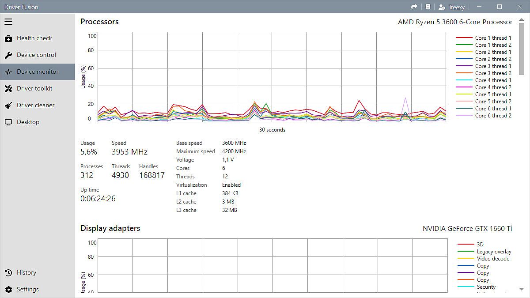Click the processes count 312
This screenshot has height=298, width=530.
tap(87, 175)
